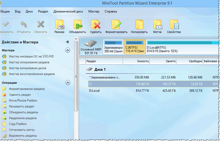The height and width of the screenshot is (142, 221).
Task: Click the Копировать copy partition icon
Action: tap(139, 25)
